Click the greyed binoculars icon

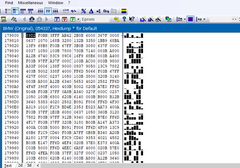coord(39,19)
